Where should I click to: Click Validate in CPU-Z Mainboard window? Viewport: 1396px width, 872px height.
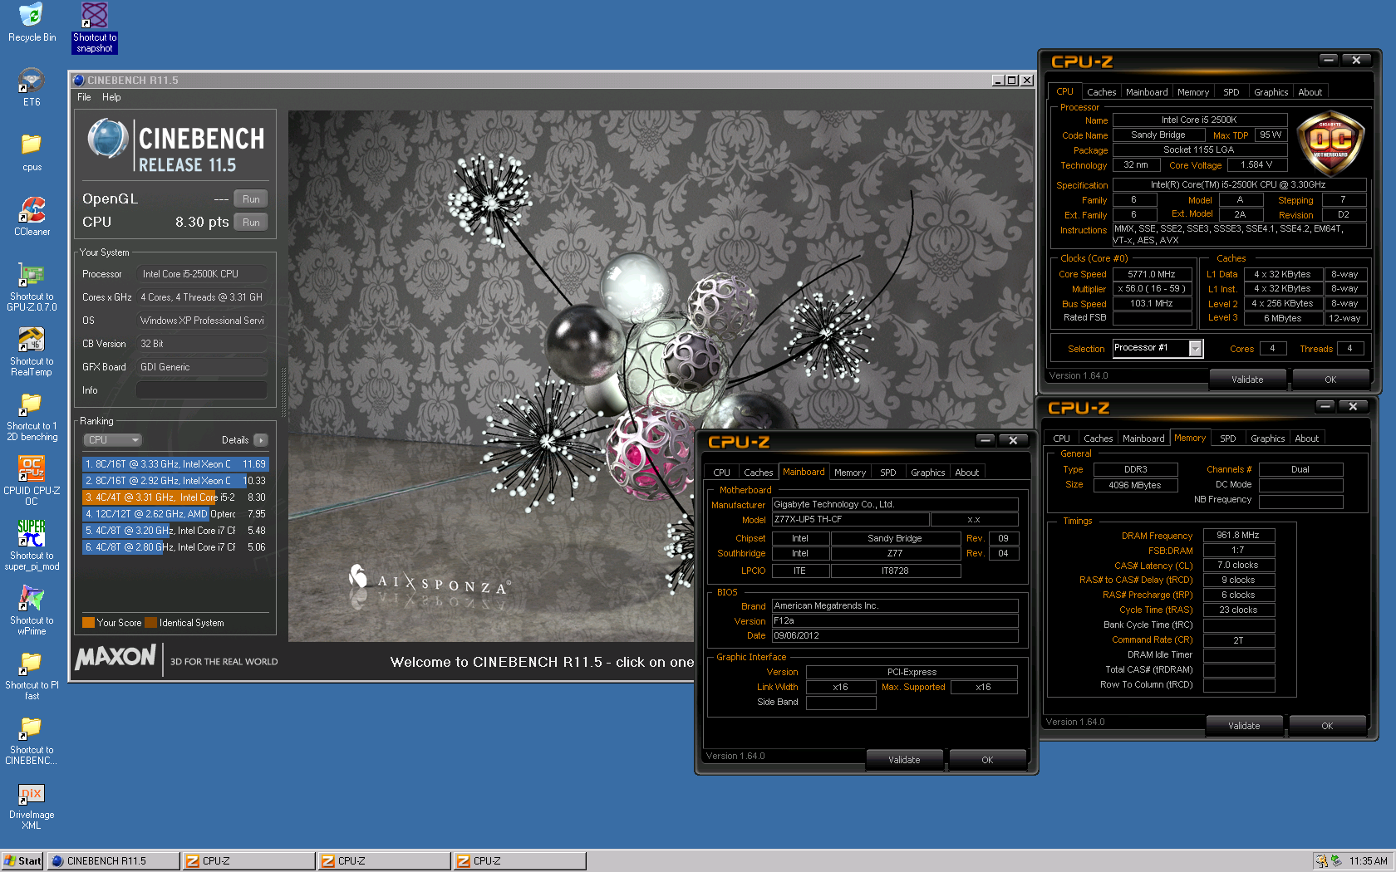(904, 760)
